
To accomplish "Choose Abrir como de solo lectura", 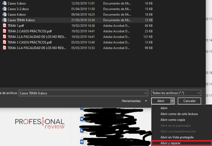I will click(179, 114).
